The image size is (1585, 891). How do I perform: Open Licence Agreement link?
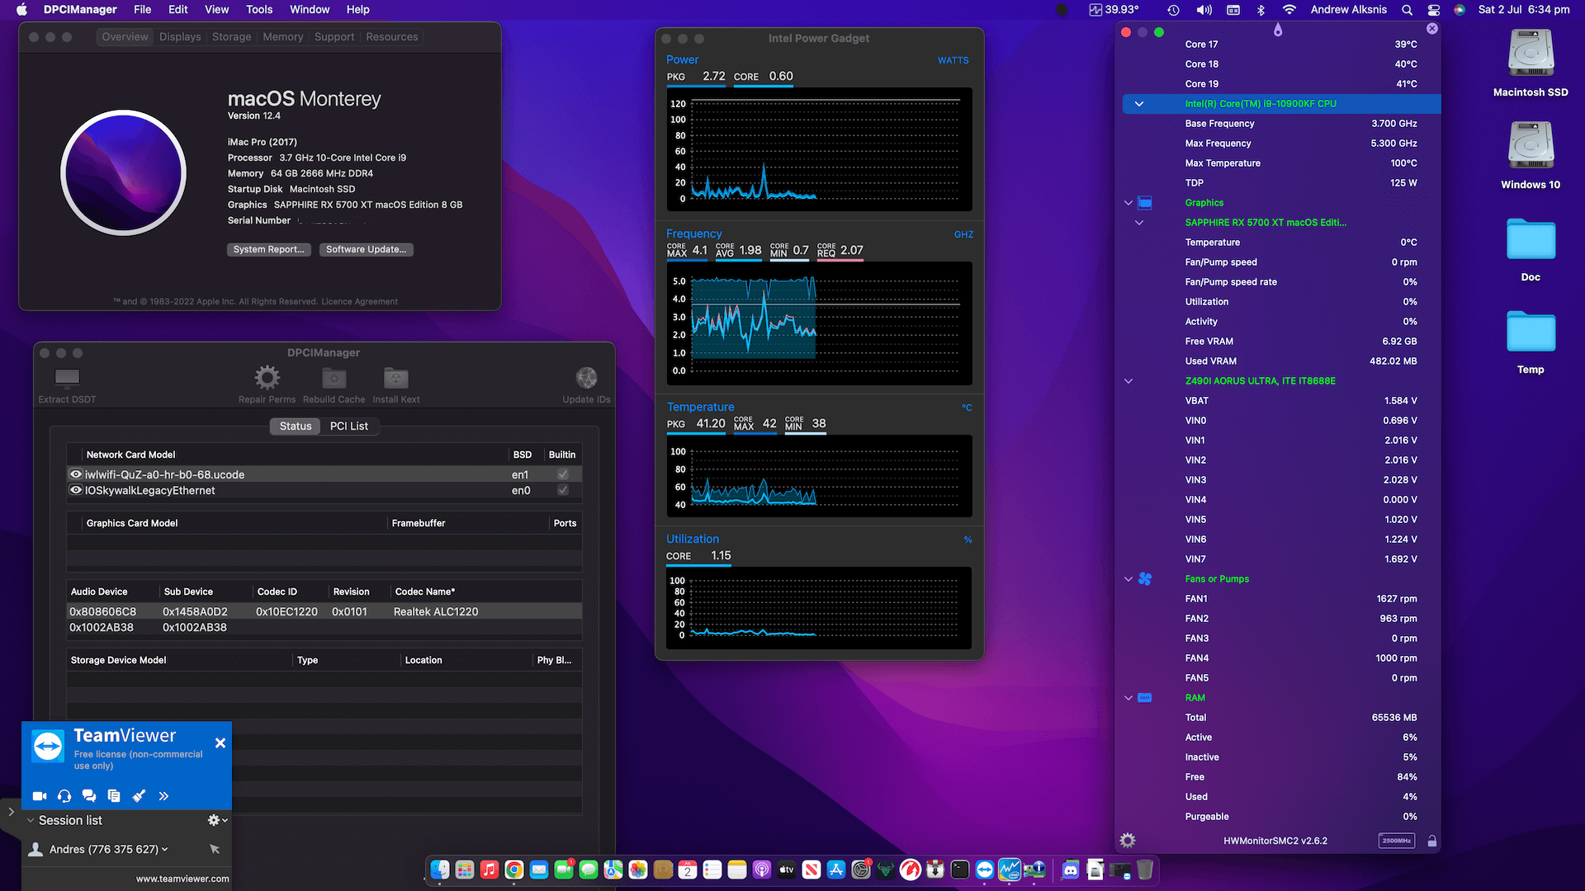(x=359, y=302)
